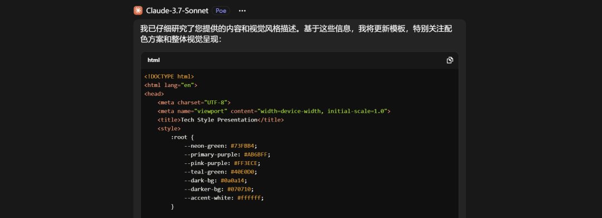Image resolution: width=602 pixels, height=218 pixels.
Task: Click the <!DOCTYPE html> code line
Action: pyautogui.click(x=169, y=76)
